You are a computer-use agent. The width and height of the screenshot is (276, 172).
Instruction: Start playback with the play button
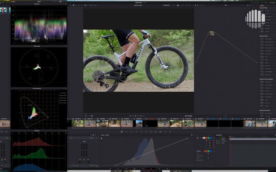[138, 116]
